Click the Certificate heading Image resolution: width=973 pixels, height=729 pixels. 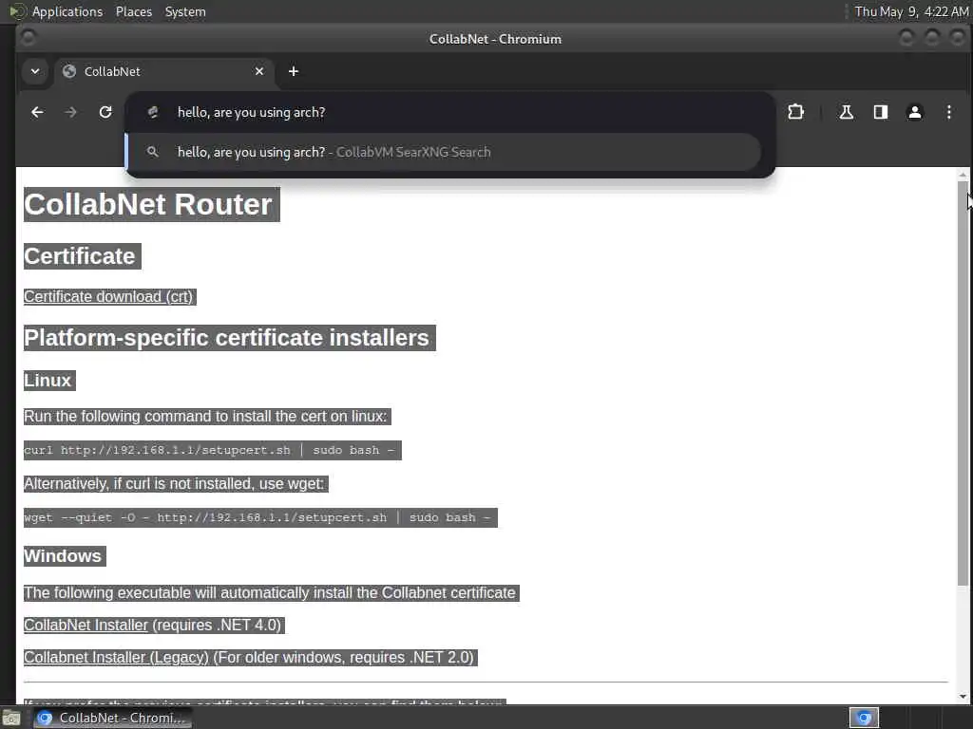82,256
